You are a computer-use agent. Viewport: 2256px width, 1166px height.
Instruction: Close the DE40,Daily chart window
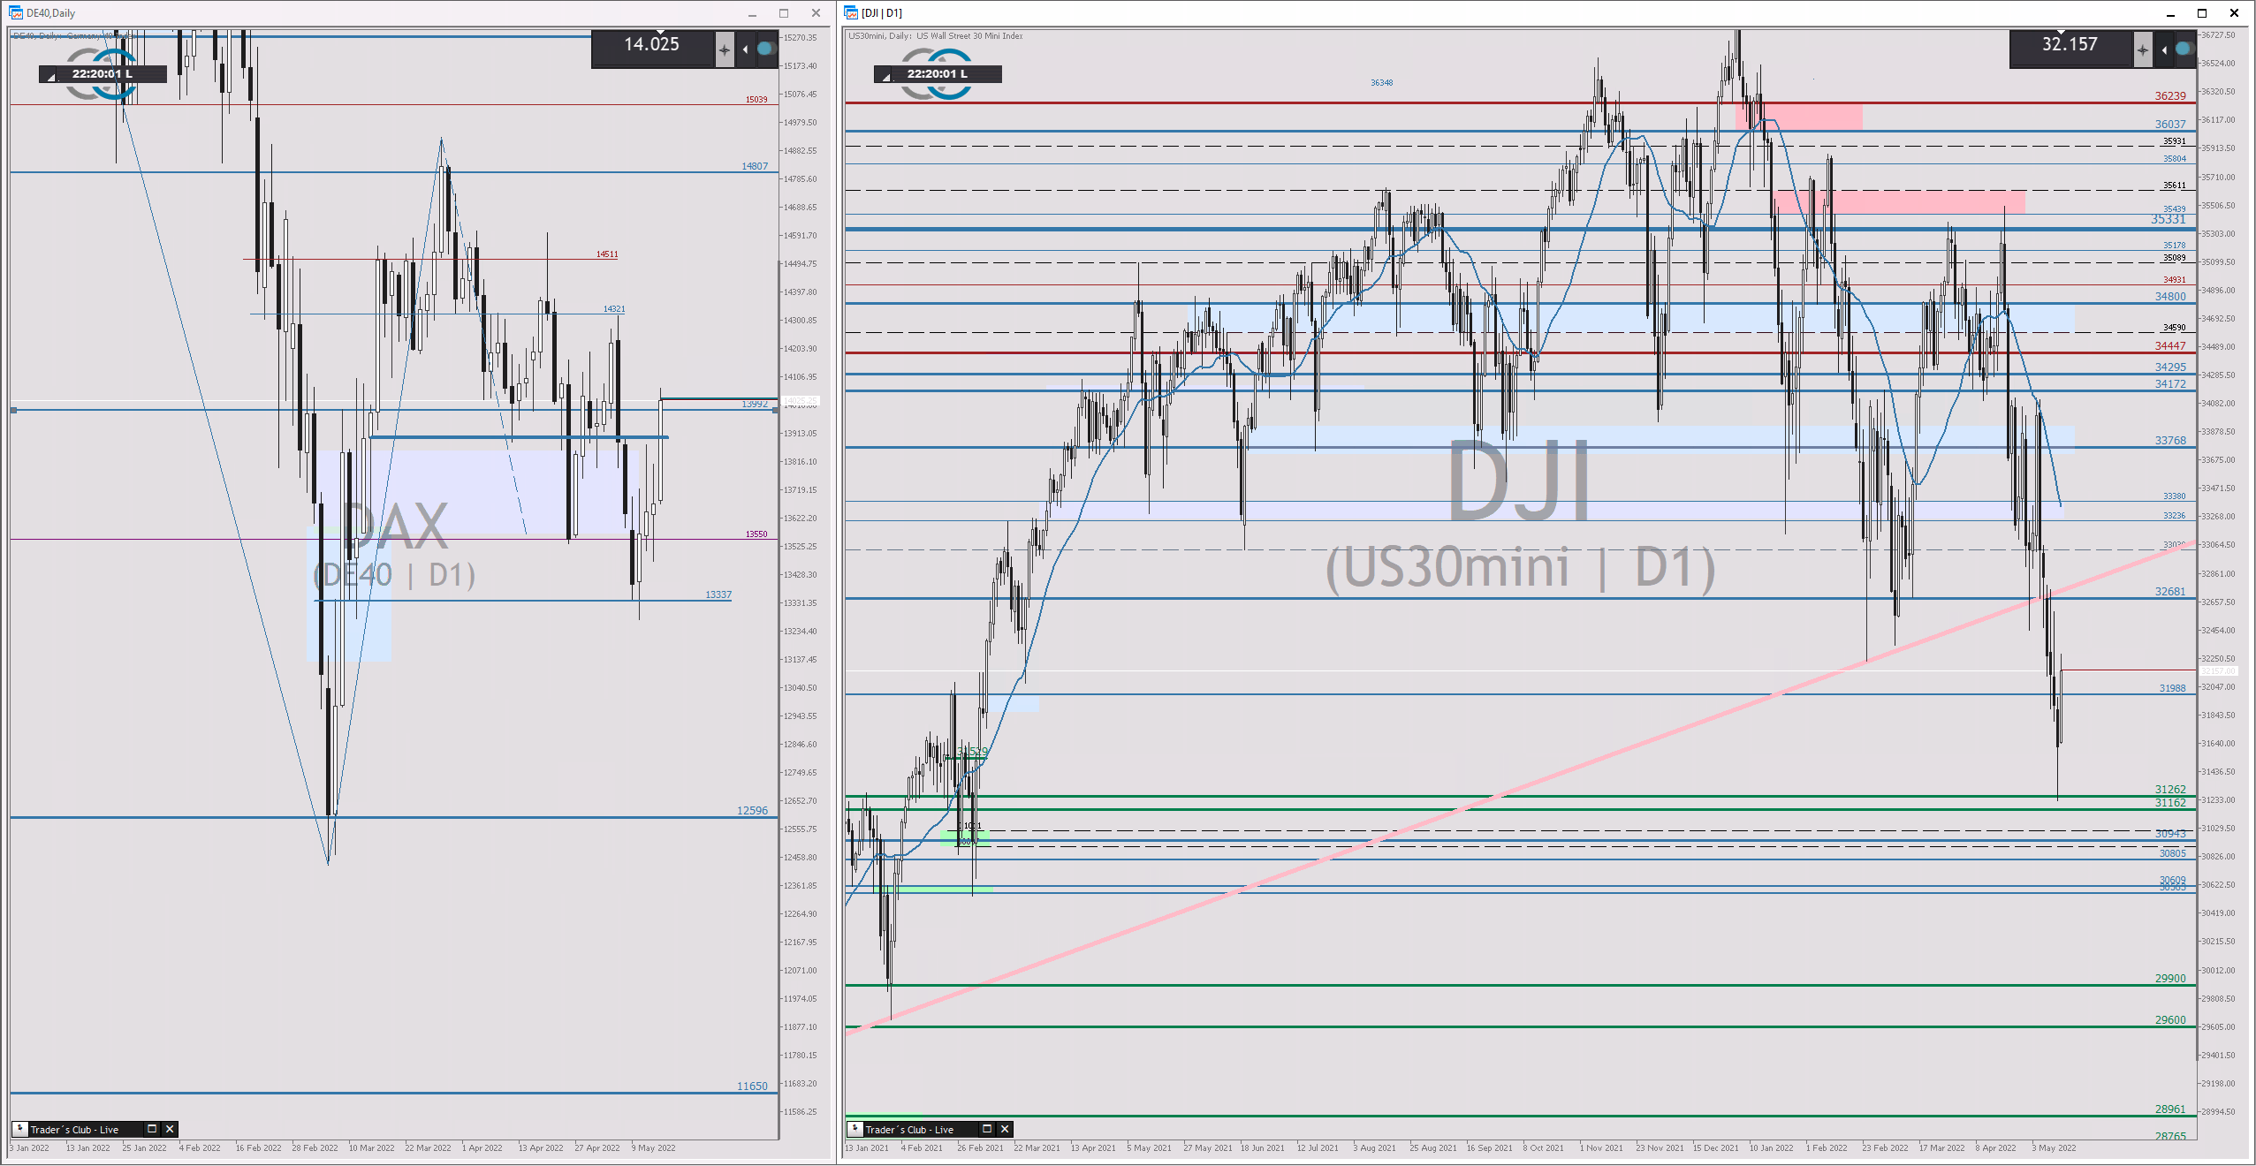[x=816, y=13]
